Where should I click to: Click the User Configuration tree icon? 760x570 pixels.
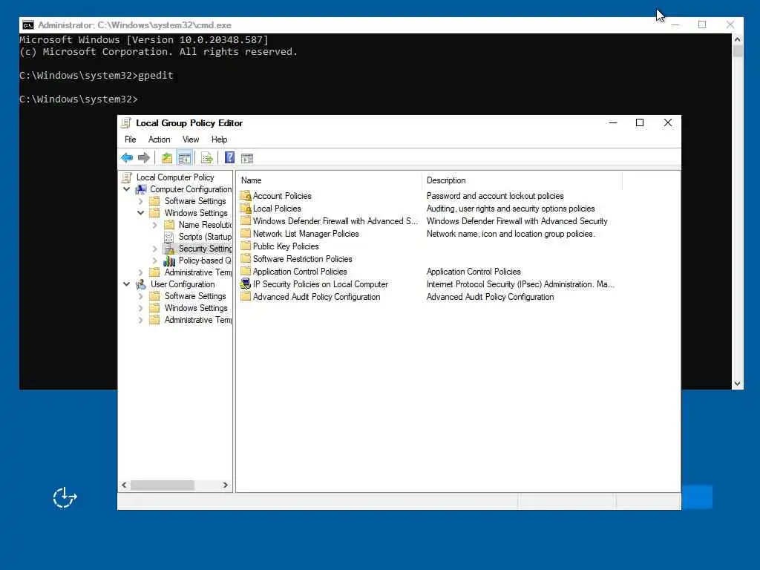pos(141,284)
